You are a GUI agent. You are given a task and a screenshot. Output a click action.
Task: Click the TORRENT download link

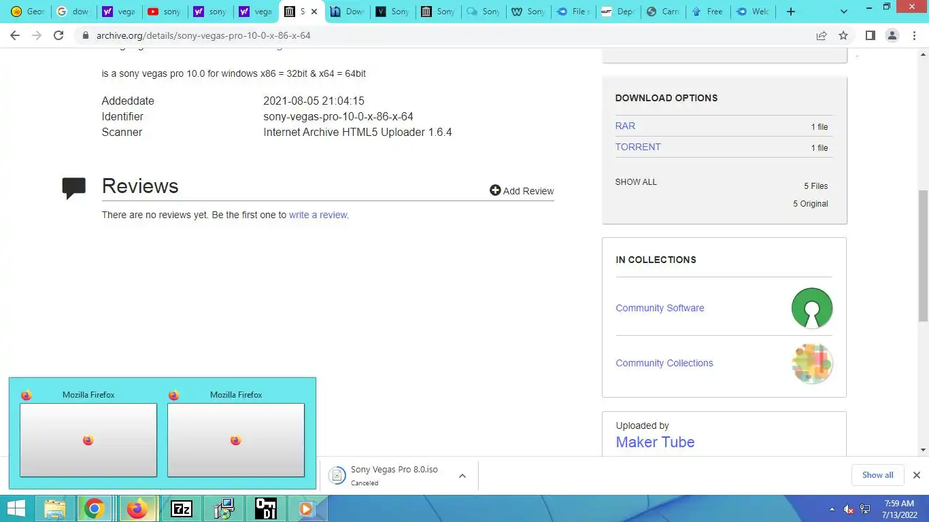[638, 147]
